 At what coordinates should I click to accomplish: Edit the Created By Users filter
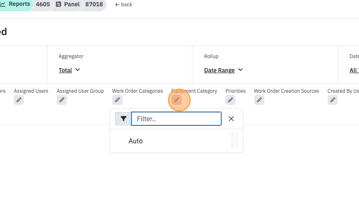pos(333,100)
